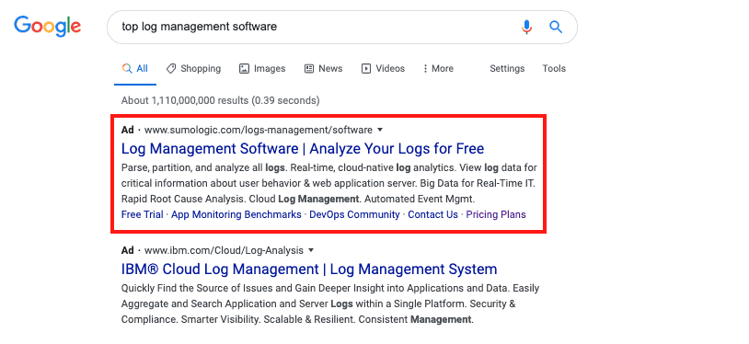Visit the DevOps Community sitelink
Image resolution: width=749 pixels, height=344 pixels.
tap(354, 214)
